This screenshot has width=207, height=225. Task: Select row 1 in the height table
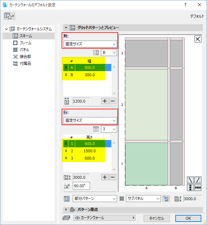[x=87, y=143]
